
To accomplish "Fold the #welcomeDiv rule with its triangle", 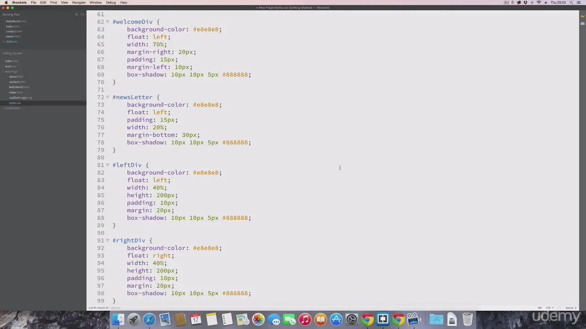I will [108, 22].
